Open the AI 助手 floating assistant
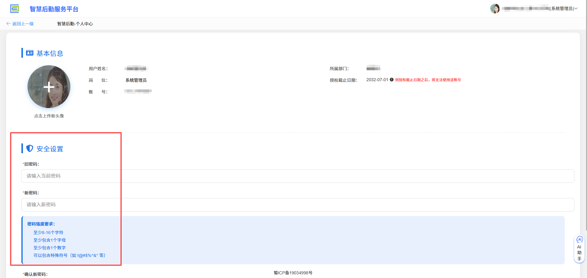 [x=579, y=249]
